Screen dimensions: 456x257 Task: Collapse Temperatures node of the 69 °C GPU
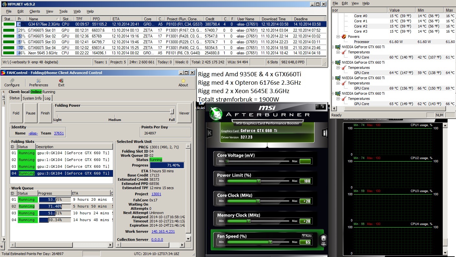coord(338,83)
